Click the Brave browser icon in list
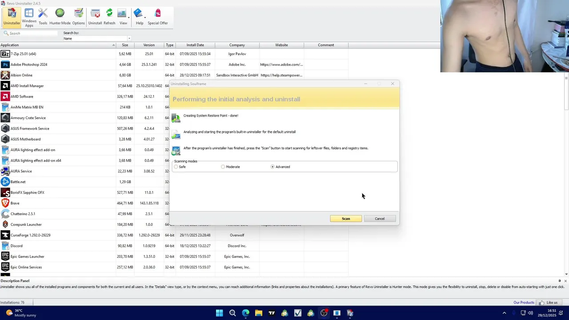Image resolution: width=569 pixels, height=320 pixels. [x=5, y=203]
